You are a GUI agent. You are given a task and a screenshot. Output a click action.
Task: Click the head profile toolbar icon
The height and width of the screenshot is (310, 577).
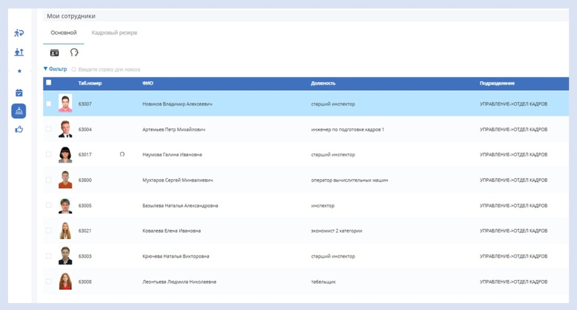[74, 52]
